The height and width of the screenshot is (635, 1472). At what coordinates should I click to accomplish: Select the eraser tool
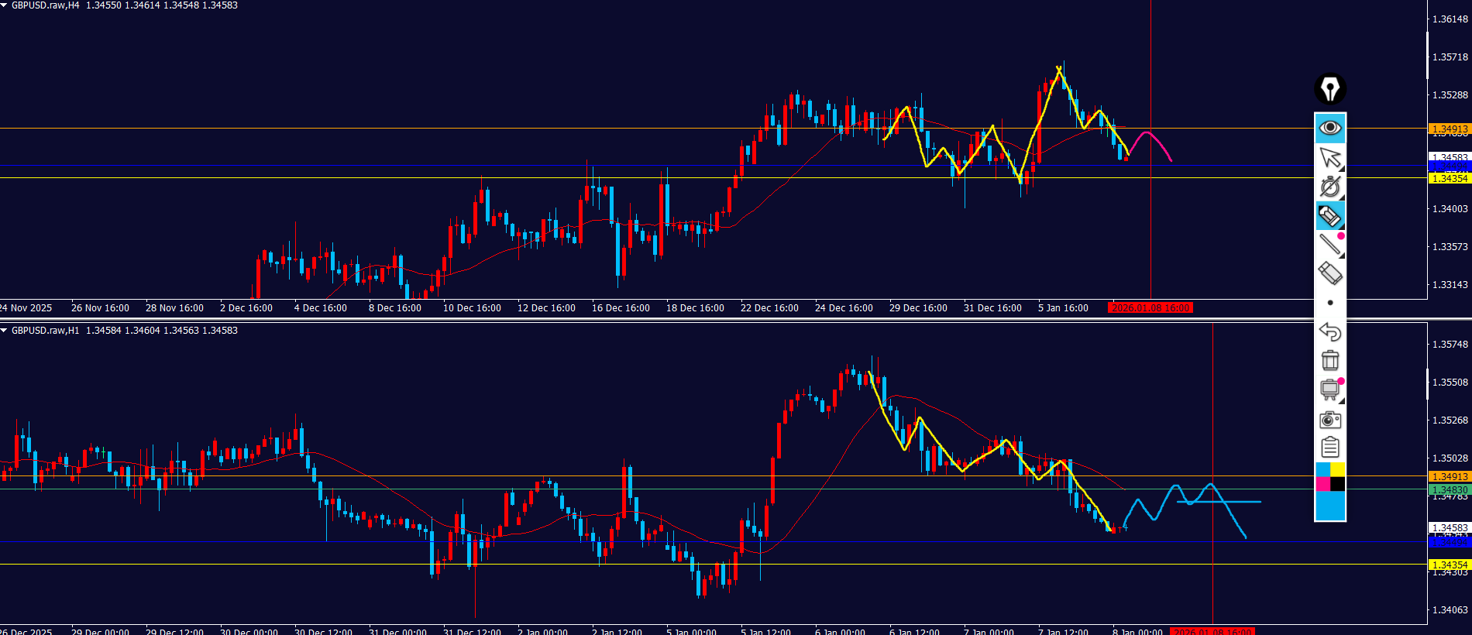[x=1329, y=273]
